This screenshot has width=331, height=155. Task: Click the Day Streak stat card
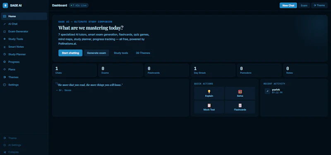click(x=213, y=70)
